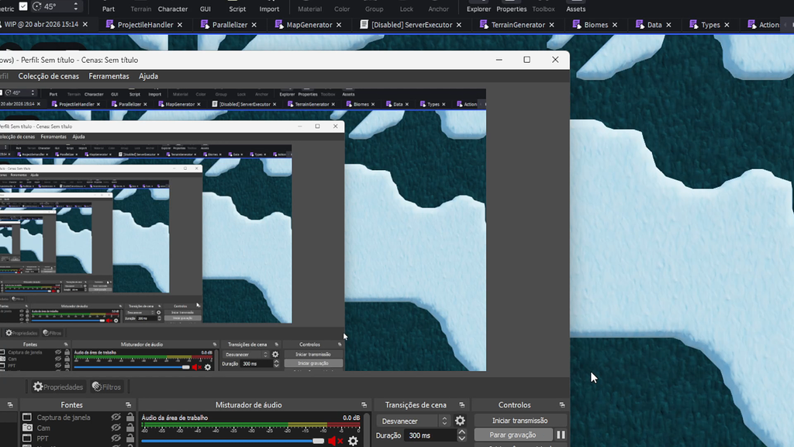Toggle the Properties panel in Studio toolbar
This screenshot has height=447, width=794.
(512, 6)
